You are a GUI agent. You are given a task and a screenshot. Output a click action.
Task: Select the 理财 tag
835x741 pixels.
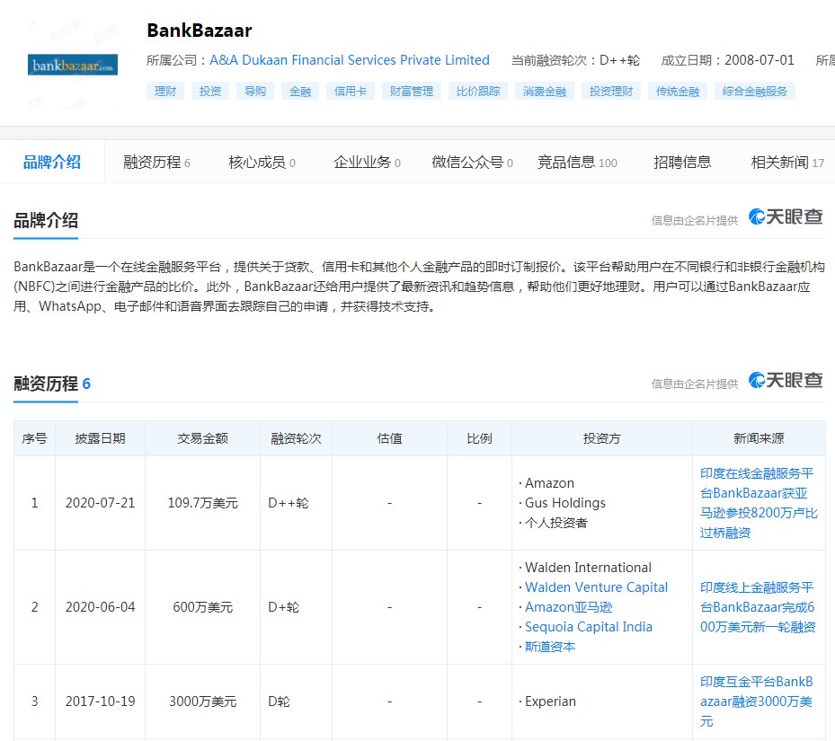tap(164, 91)
